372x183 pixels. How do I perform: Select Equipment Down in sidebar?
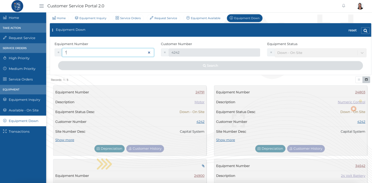tap(23, 121)
